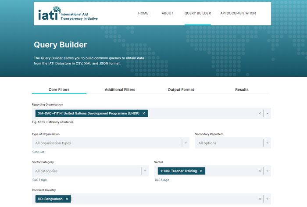Expand the Recipient Country dropdown arrow
This screenshot has width=307, height=207.
tap(267, 199)
